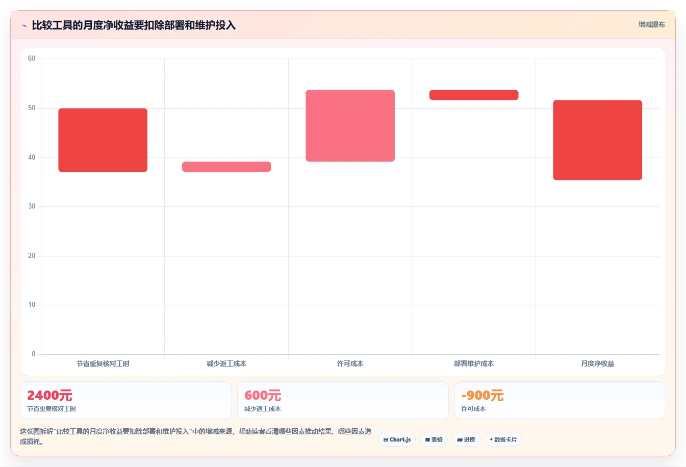Click y-axis tick label 40
The image size is (686, 467).
32,158
